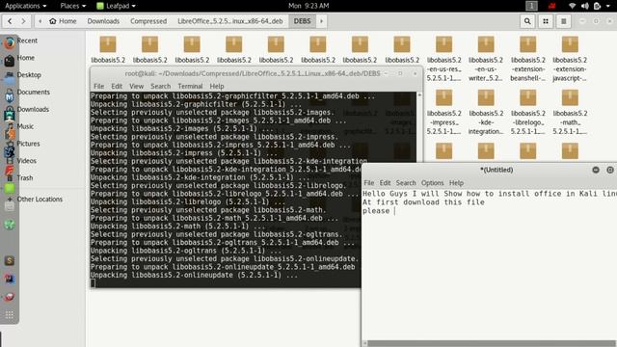The width and height of the screenshot is (617, 347).
Task: Select libobasis5.2-librelogo package file
Action: tap(528, 112)
